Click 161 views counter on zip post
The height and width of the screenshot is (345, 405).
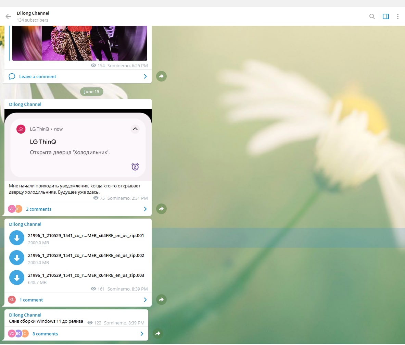tap(98, 289)
